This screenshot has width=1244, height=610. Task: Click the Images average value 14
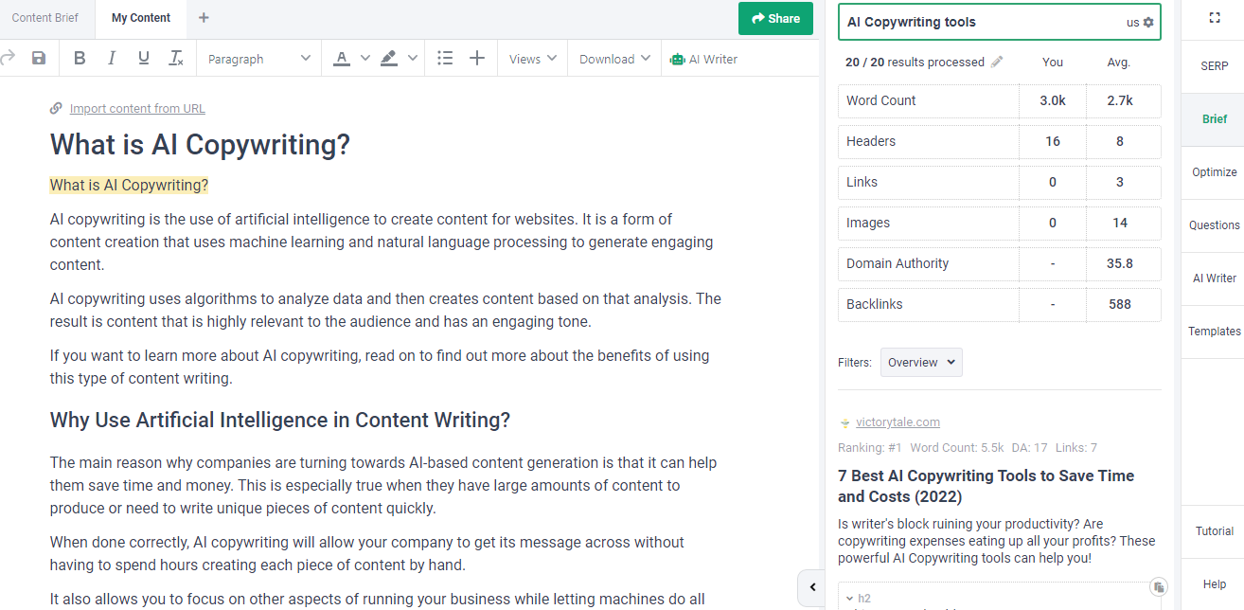pyautogui.click(x=1120, y=223)
